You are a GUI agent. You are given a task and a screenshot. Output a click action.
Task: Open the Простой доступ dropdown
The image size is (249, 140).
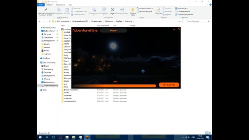click(x=144, y=12)
